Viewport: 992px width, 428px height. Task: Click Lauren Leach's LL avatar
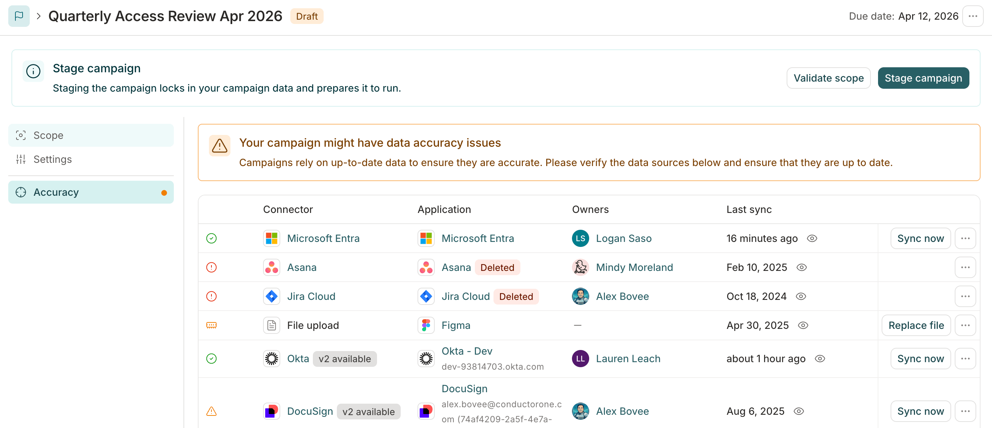(x=580, y=359)
